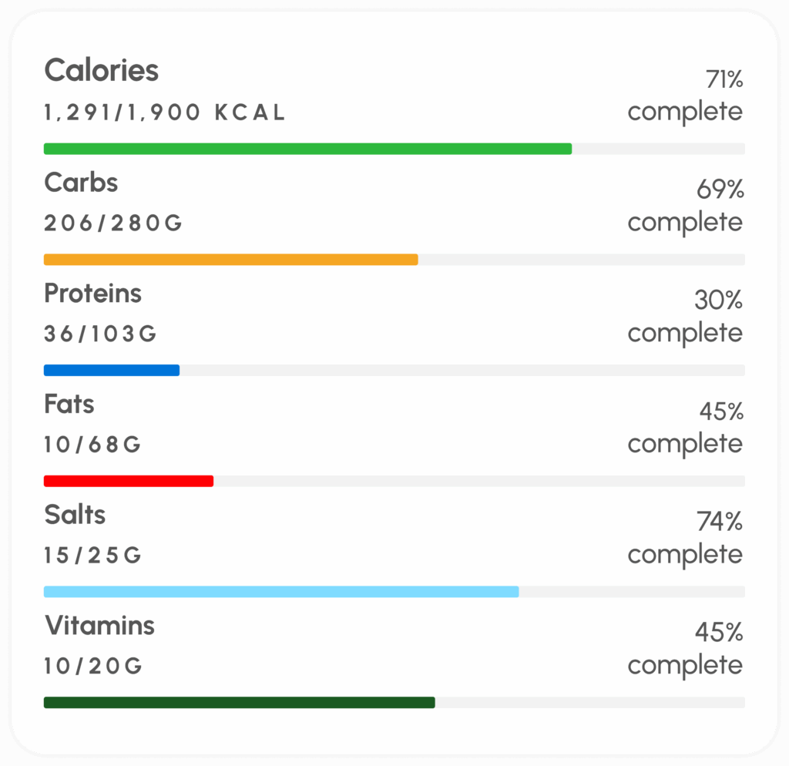Click the 1,291/1,900 KCAL value
This screenshot has width=789, height=766.
click(x=165, y=113)
